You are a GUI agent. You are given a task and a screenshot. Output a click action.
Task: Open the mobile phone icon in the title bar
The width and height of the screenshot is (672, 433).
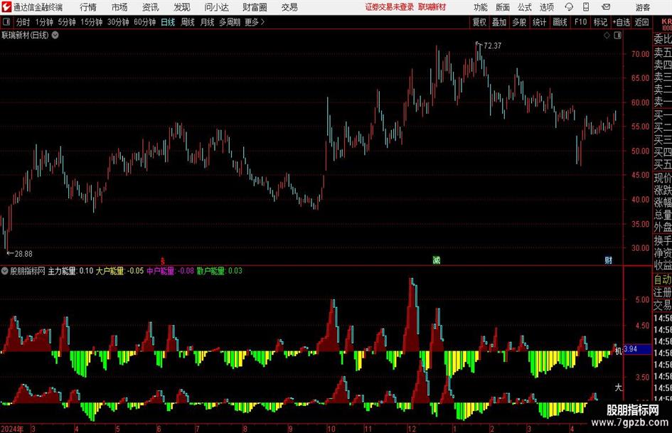coord(586,7)
